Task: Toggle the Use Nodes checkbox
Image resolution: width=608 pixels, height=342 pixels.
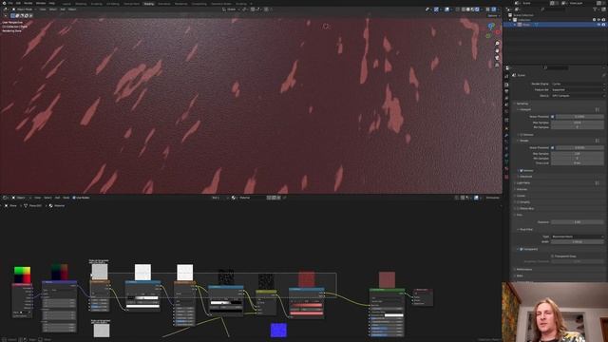Action: pos(74,198)
